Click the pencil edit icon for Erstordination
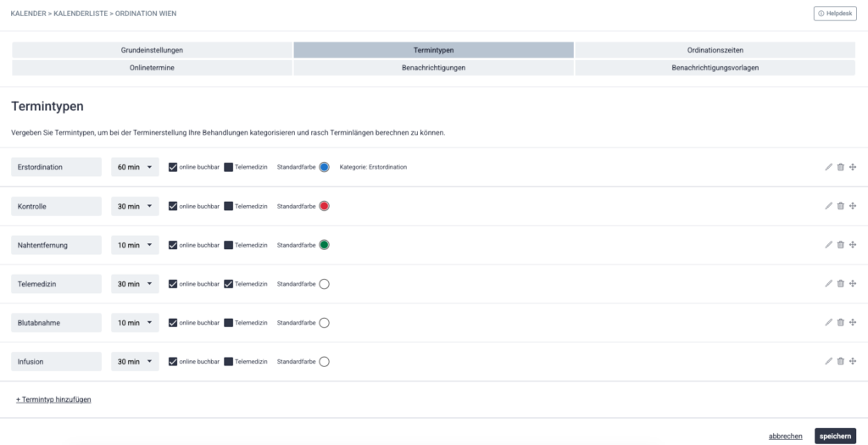Screen dimensions: 868x445 pos(828,167)
